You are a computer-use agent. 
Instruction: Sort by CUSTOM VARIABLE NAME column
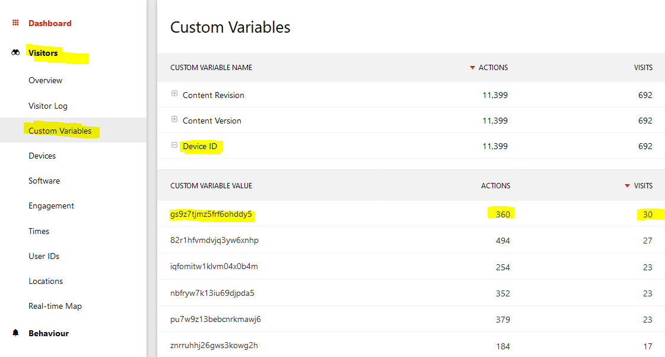tap(211, 68)
